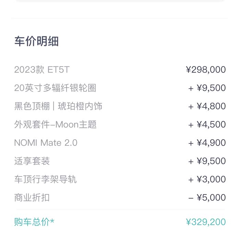Click the wheel price + ¥9,500
The image size is (240, 232).
coord(207,88)
